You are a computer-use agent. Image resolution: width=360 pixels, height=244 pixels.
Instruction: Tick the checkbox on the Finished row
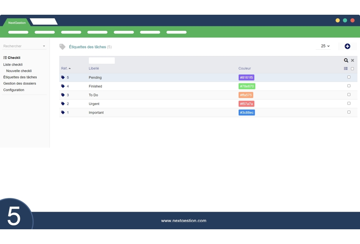(x=348, y=86)
